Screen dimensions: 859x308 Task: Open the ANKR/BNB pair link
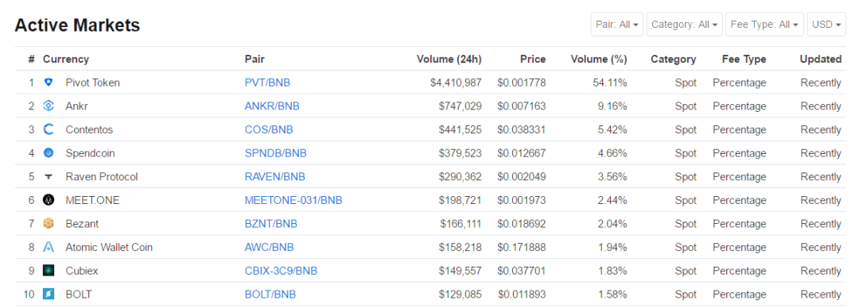(272, 106)
